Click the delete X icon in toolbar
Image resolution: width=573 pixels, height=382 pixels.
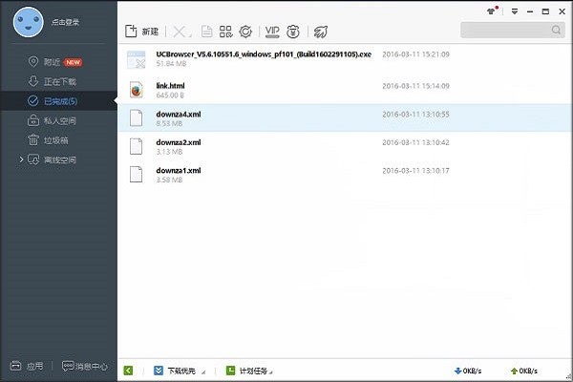[180, 32]
